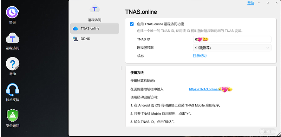
Task: Click the 选择服务器 label
Action: tap(145, 48)
